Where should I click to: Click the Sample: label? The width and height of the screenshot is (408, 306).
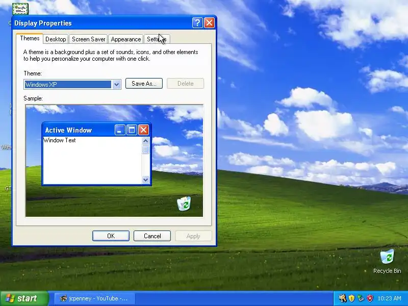point(33,98)
